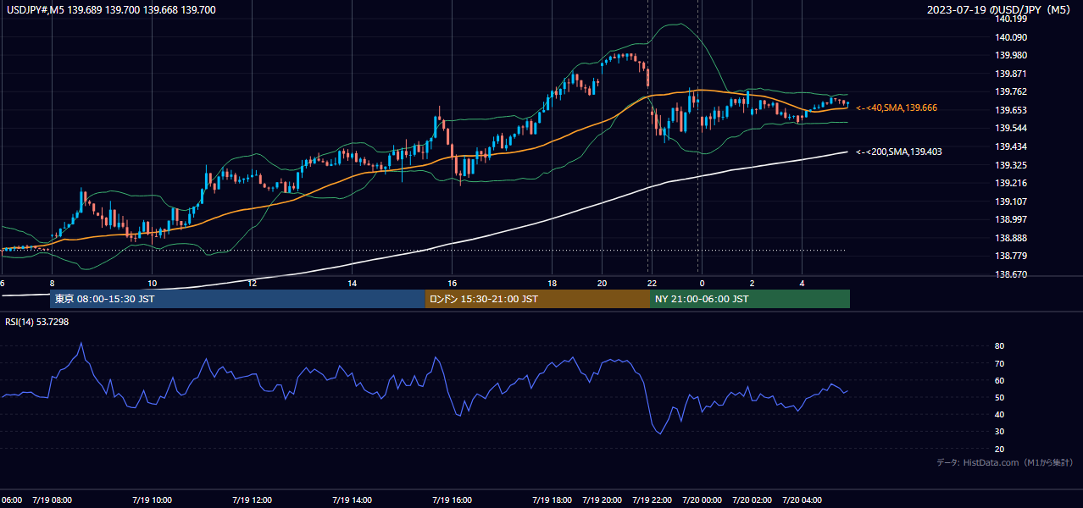Click hour label 14 under price chart
Image resolution: width=1083 pixels, height=508 pixels.
point(352,283)
